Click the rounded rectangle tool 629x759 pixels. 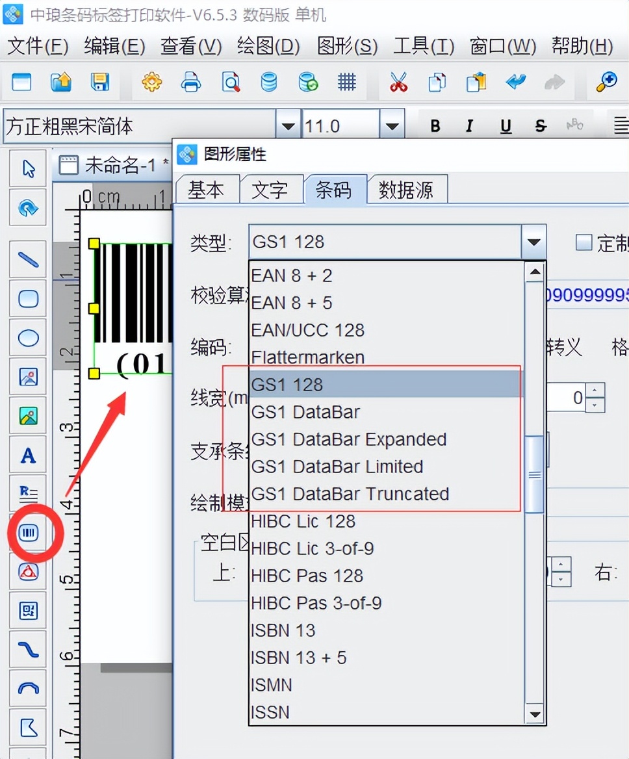(29, 299)
